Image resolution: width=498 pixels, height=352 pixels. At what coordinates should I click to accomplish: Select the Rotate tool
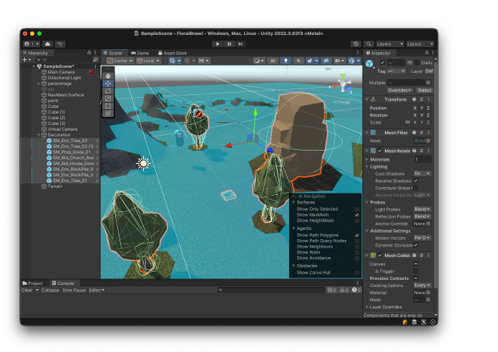coord(108,91)
